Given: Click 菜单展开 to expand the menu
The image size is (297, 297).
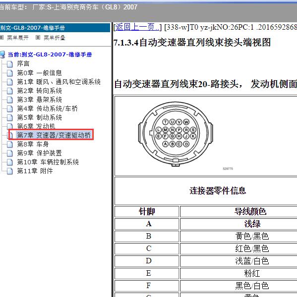Looking at the screenshot, I should 18,38.
